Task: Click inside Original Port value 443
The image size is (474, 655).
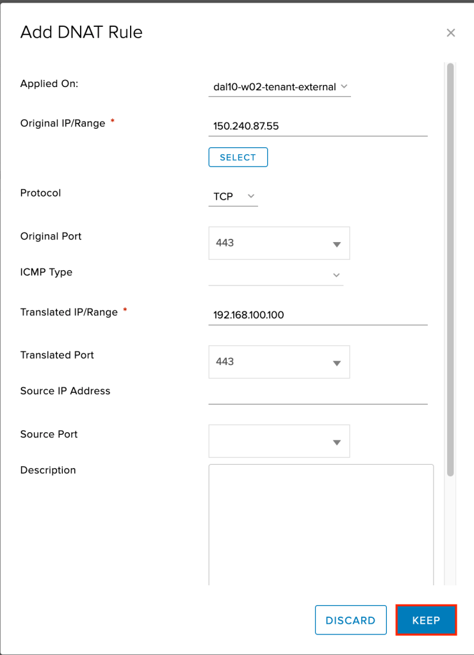Action: (x=266, y=243)
